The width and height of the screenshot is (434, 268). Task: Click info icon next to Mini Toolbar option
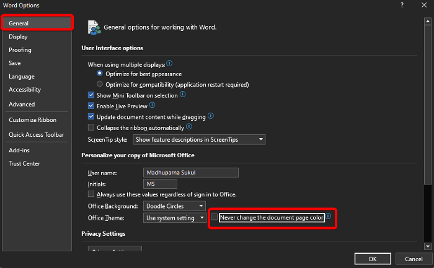coord(183,95)
